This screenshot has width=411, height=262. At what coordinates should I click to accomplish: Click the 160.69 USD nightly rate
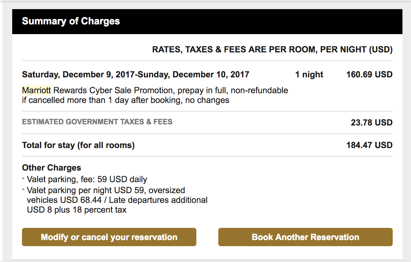point(369,75)
